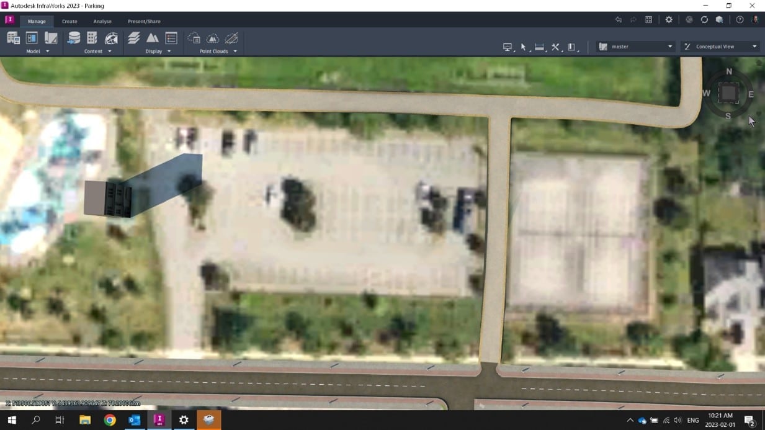Open Chrome from the taskbar
This screenshot has width=765, height=430.
tap(109, 420)
